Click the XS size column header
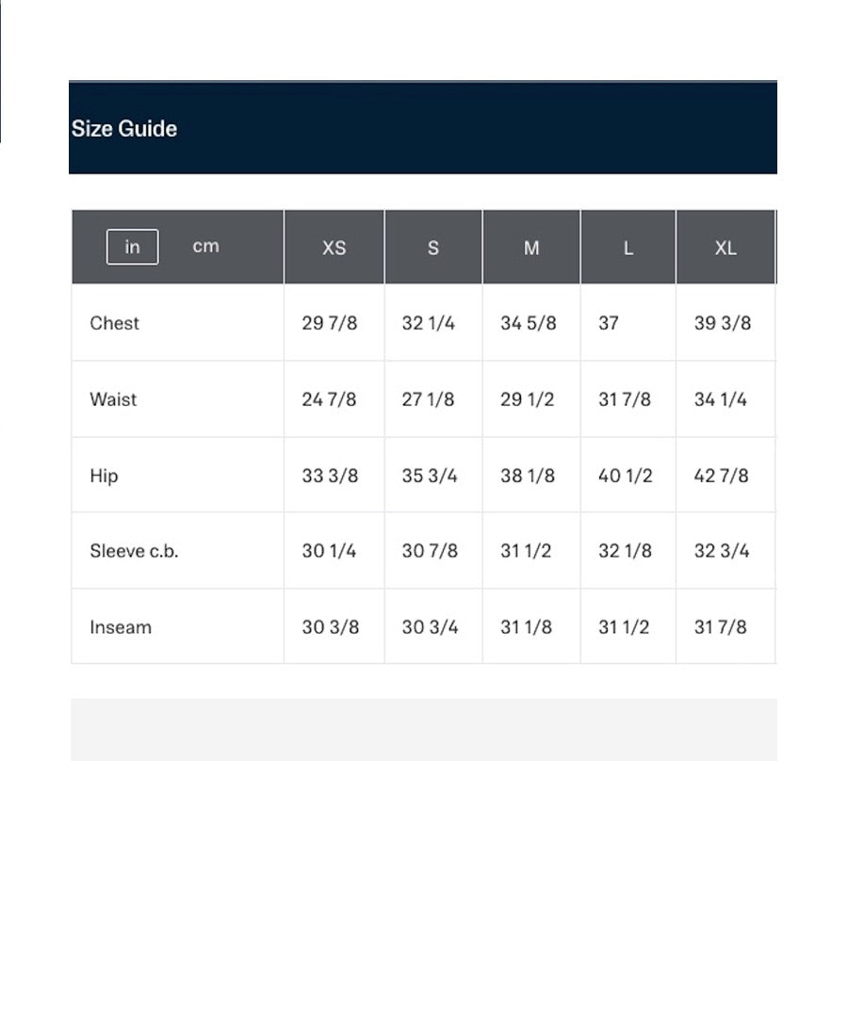Image resolution: width=848 pixels, height=1036 pixels. (x=334, y=248)
